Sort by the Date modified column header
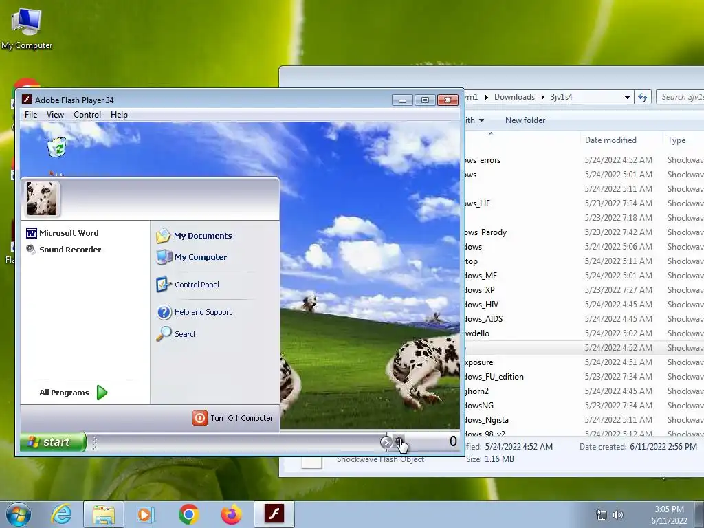This screenshot has width=704, height=528. [610, 140]
